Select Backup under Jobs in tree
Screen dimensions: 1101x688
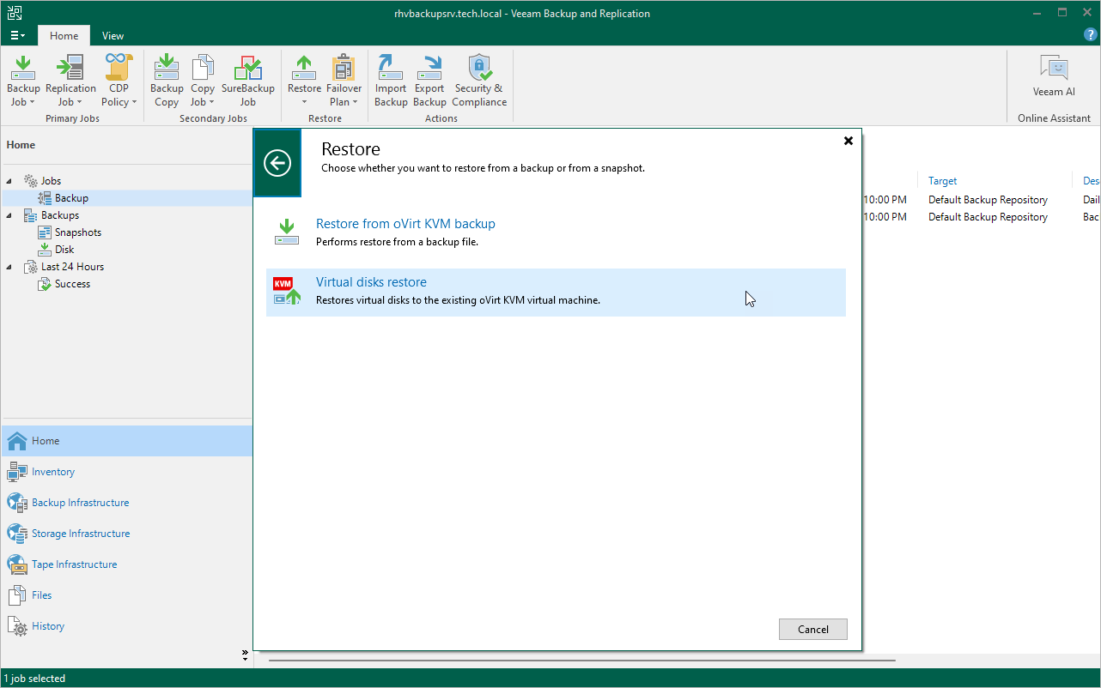[x=71, y=198]
